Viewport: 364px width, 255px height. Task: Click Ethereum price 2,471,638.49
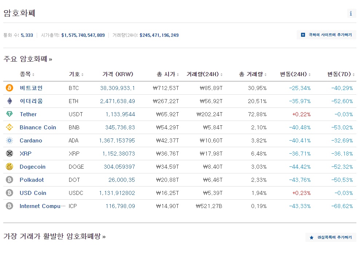[x=118, y=101]
